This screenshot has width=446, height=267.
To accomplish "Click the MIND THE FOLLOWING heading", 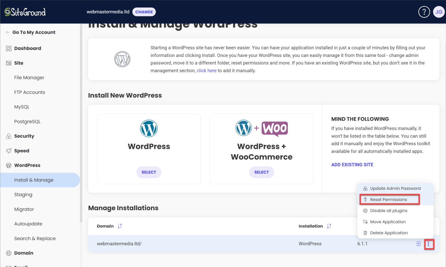I will 360,119.
